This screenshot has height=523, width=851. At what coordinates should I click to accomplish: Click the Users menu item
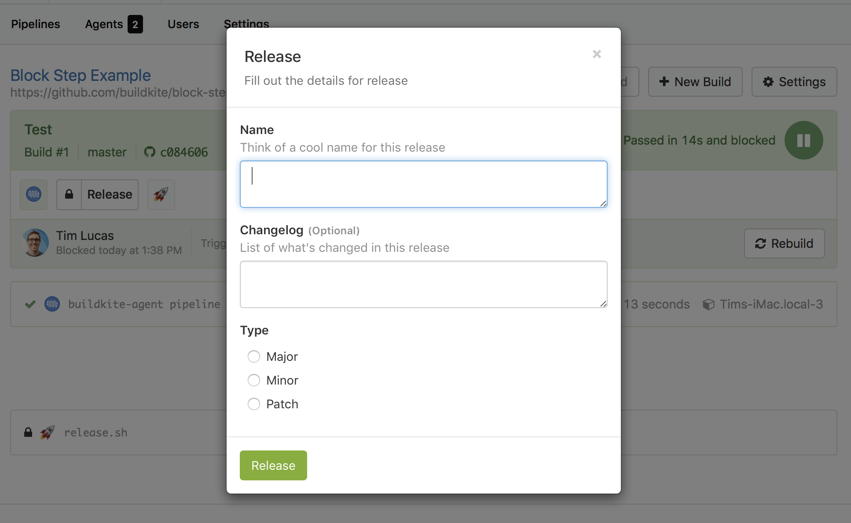point(182,24)
